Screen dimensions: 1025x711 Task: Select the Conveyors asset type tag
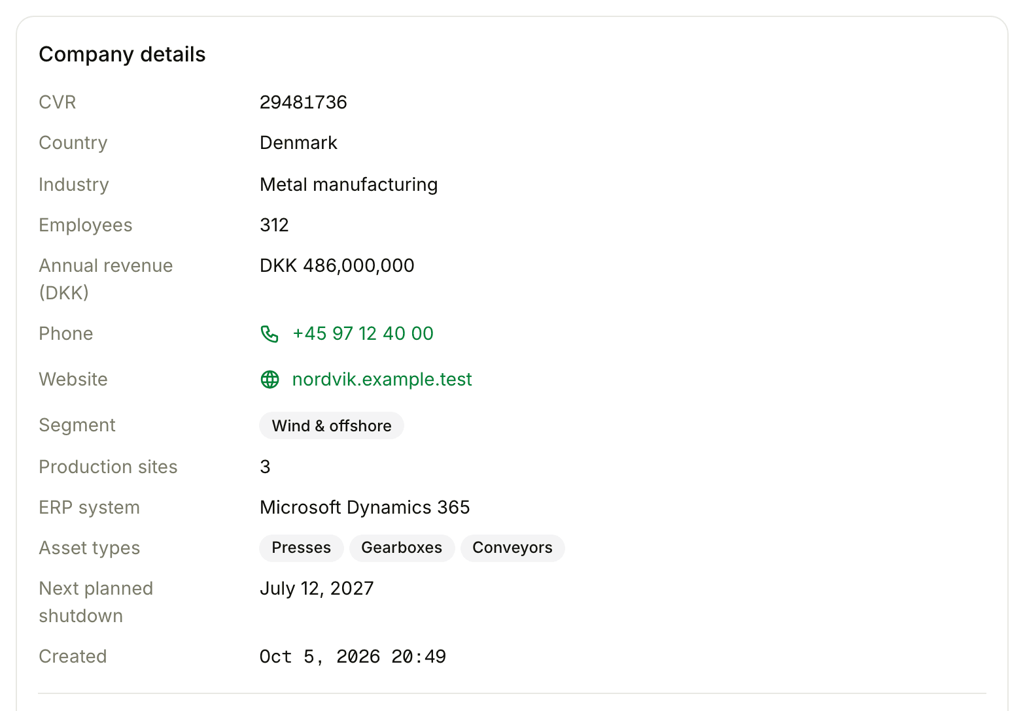point(512,548)
